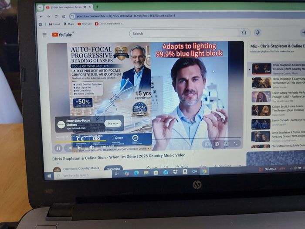This screenshot has width=305, height=229.
Task: Switch to theater mode in player
Action: click(226, 144)
